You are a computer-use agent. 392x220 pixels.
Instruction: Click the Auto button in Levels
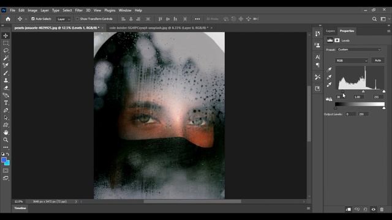(378, 61)
